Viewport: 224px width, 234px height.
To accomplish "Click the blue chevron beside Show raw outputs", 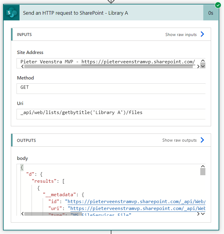I will click(x=202, y=140).
